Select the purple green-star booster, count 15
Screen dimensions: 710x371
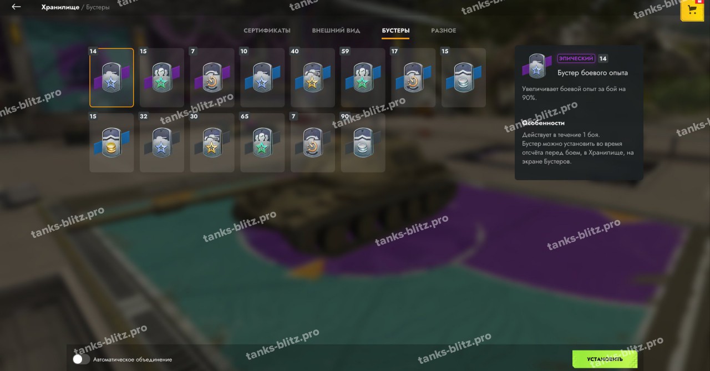pyautogui.click(x=162, y=78)
